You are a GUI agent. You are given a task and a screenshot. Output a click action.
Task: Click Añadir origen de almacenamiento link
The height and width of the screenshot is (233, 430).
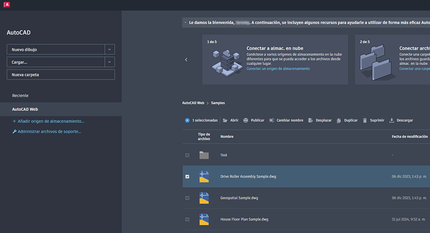point(51,121)
